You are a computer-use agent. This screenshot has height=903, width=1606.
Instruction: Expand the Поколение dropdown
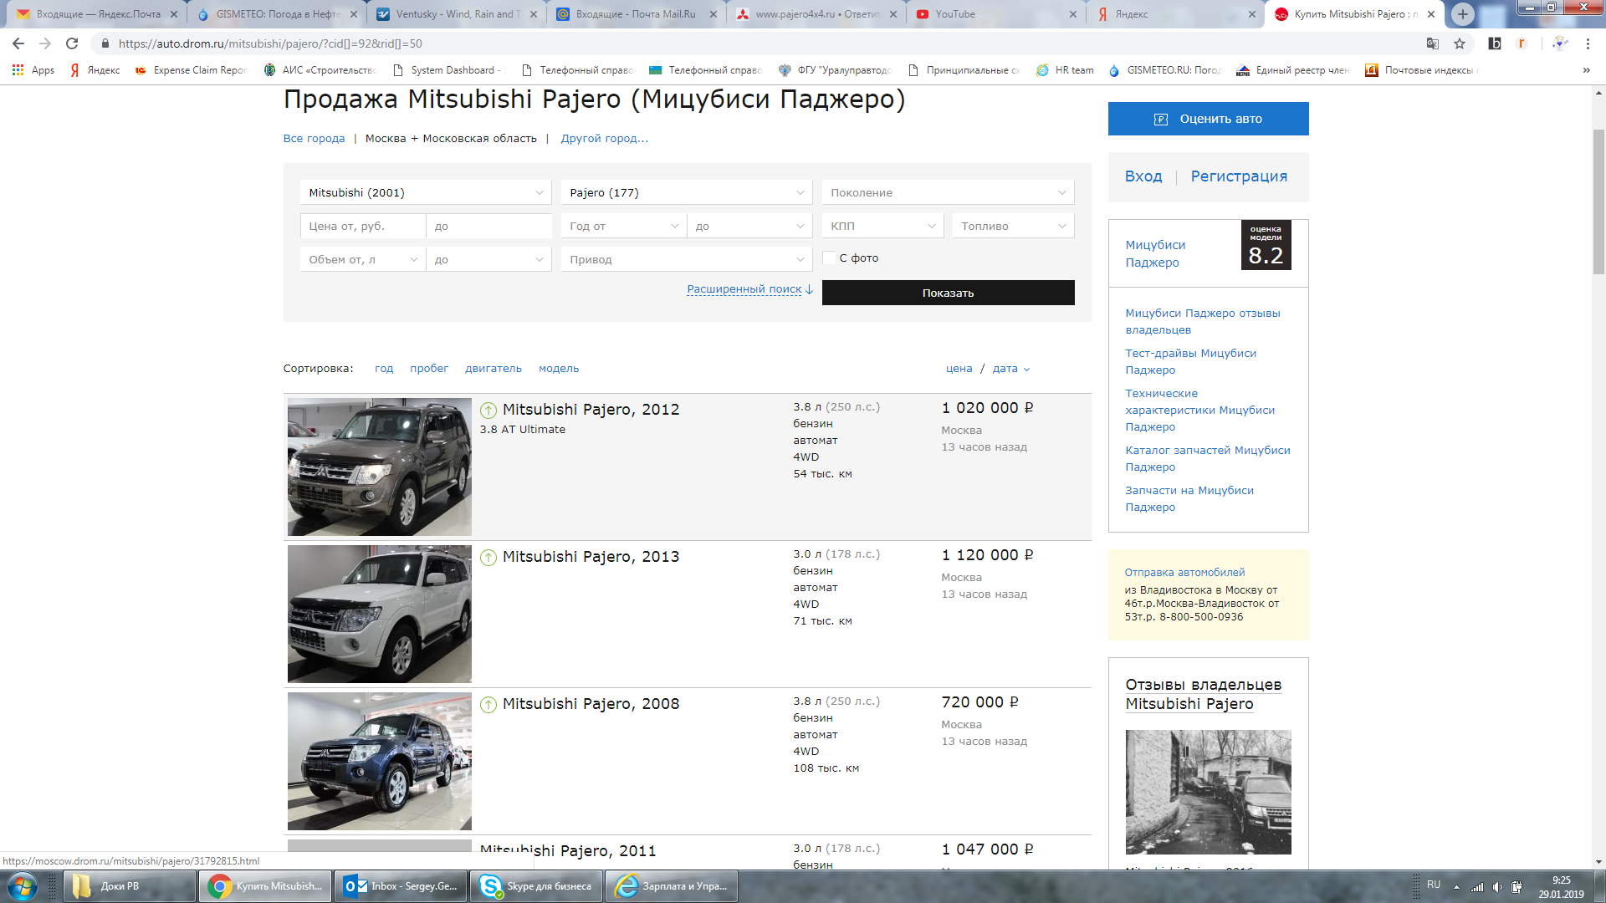[947, 193]
